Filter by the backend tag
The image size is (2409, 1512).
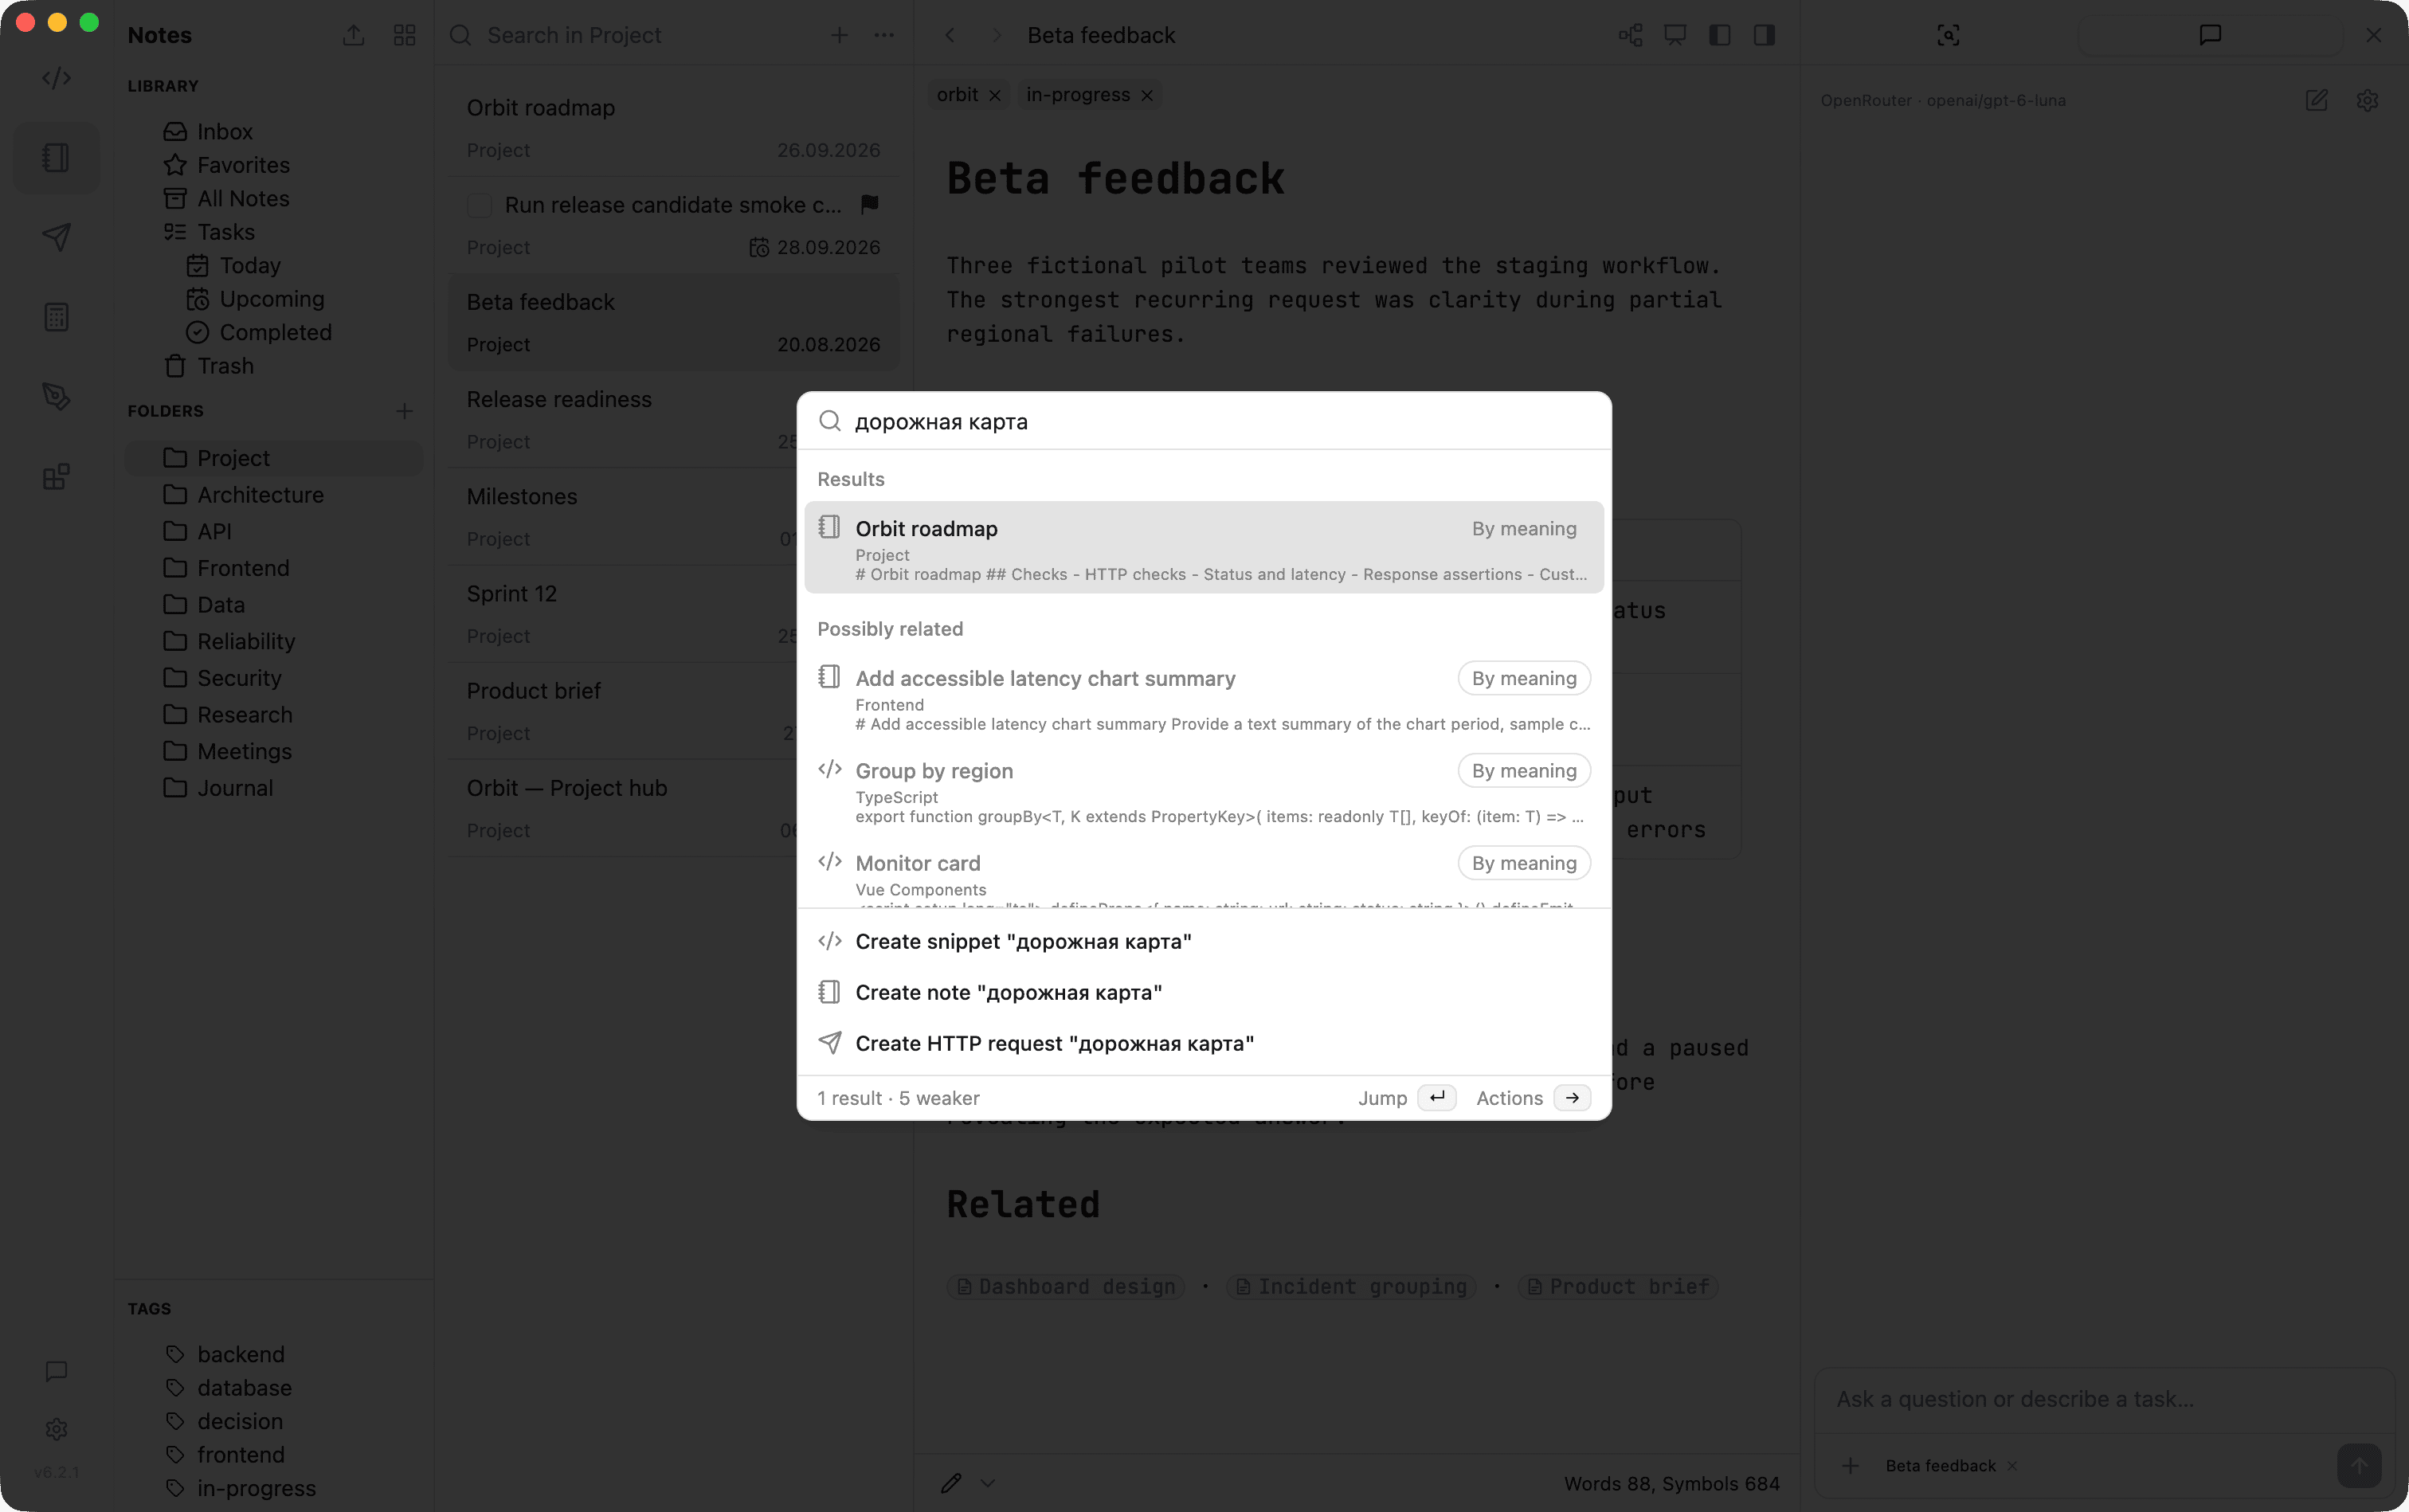[240, 1354]
